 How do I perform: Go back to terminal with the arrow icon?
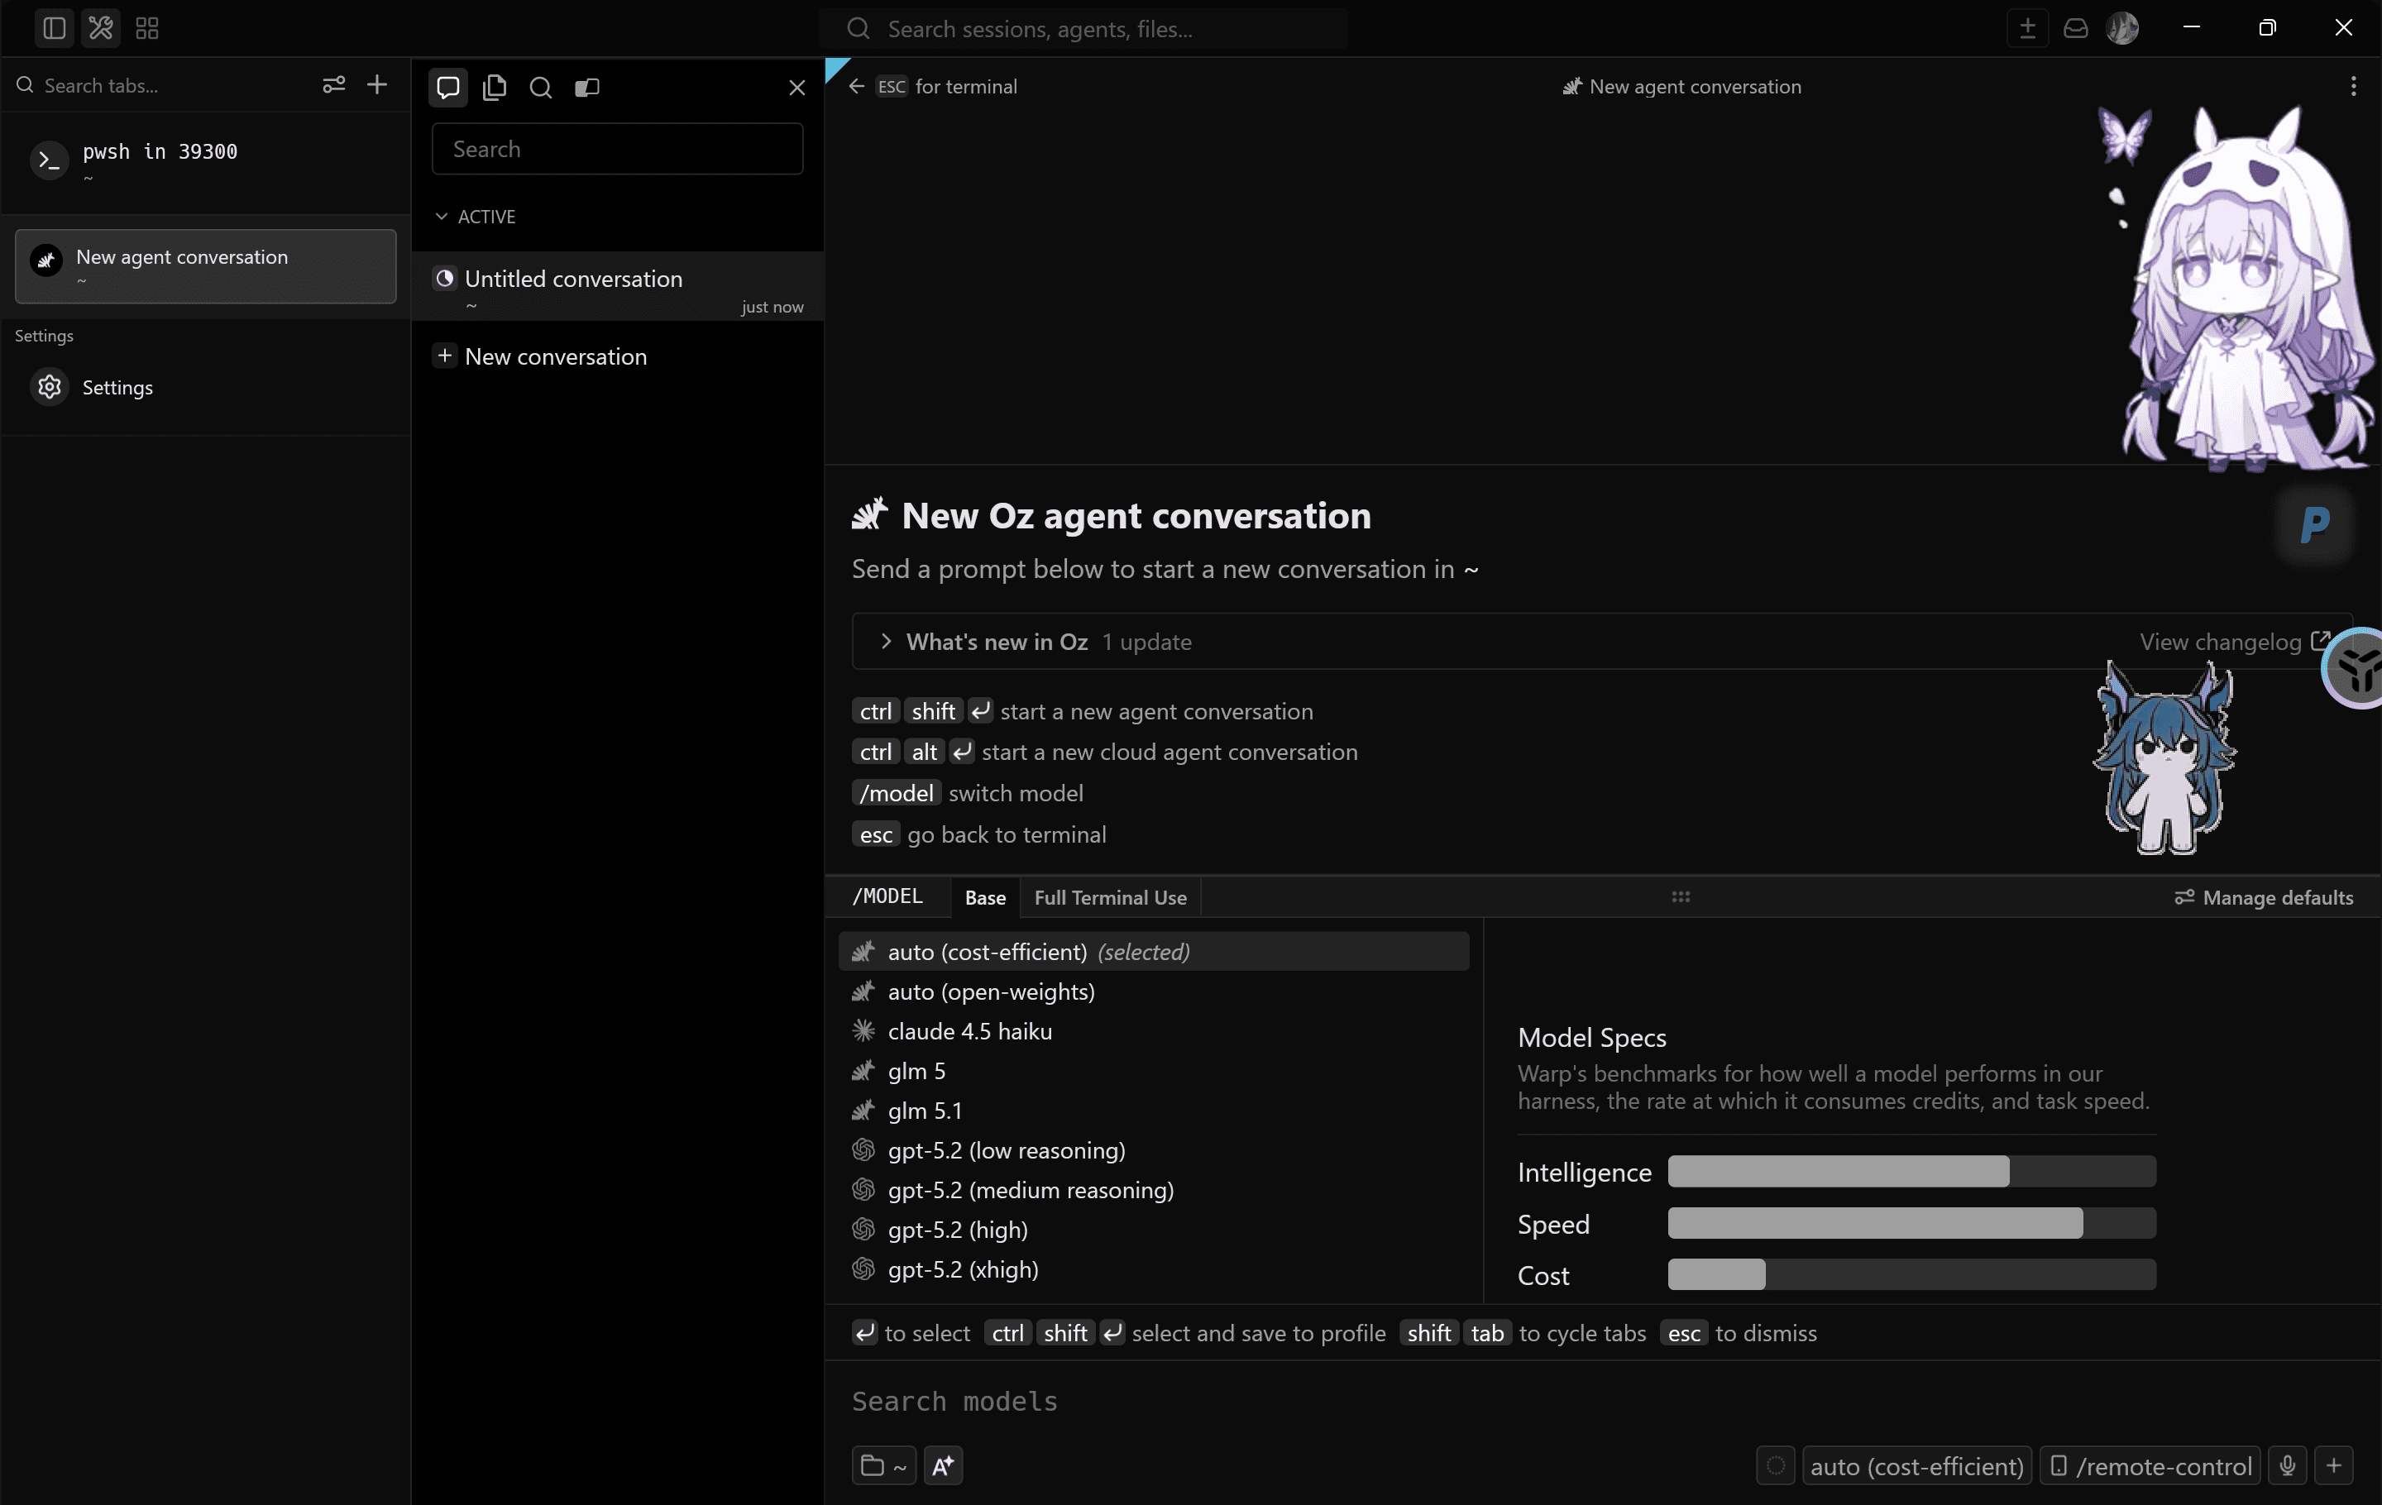(x=856, y=86)
